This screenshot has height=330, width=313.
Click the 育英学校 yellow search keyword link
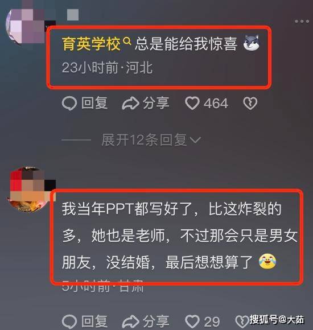(x=92, y=44)
